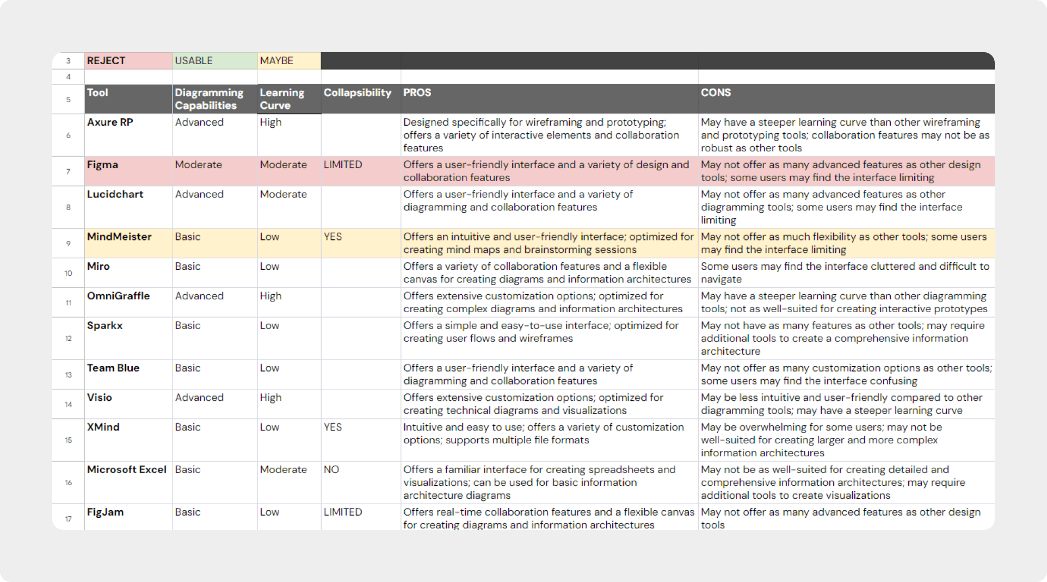Click Sparkx's Low learning curve cell
The width and height of the screenshot is (1047, 582).
289,338
